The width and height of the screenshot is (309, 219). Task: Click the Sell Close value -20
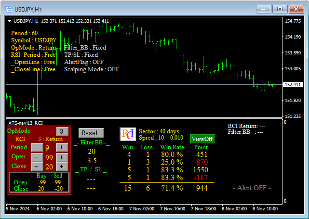coord(59,189)
